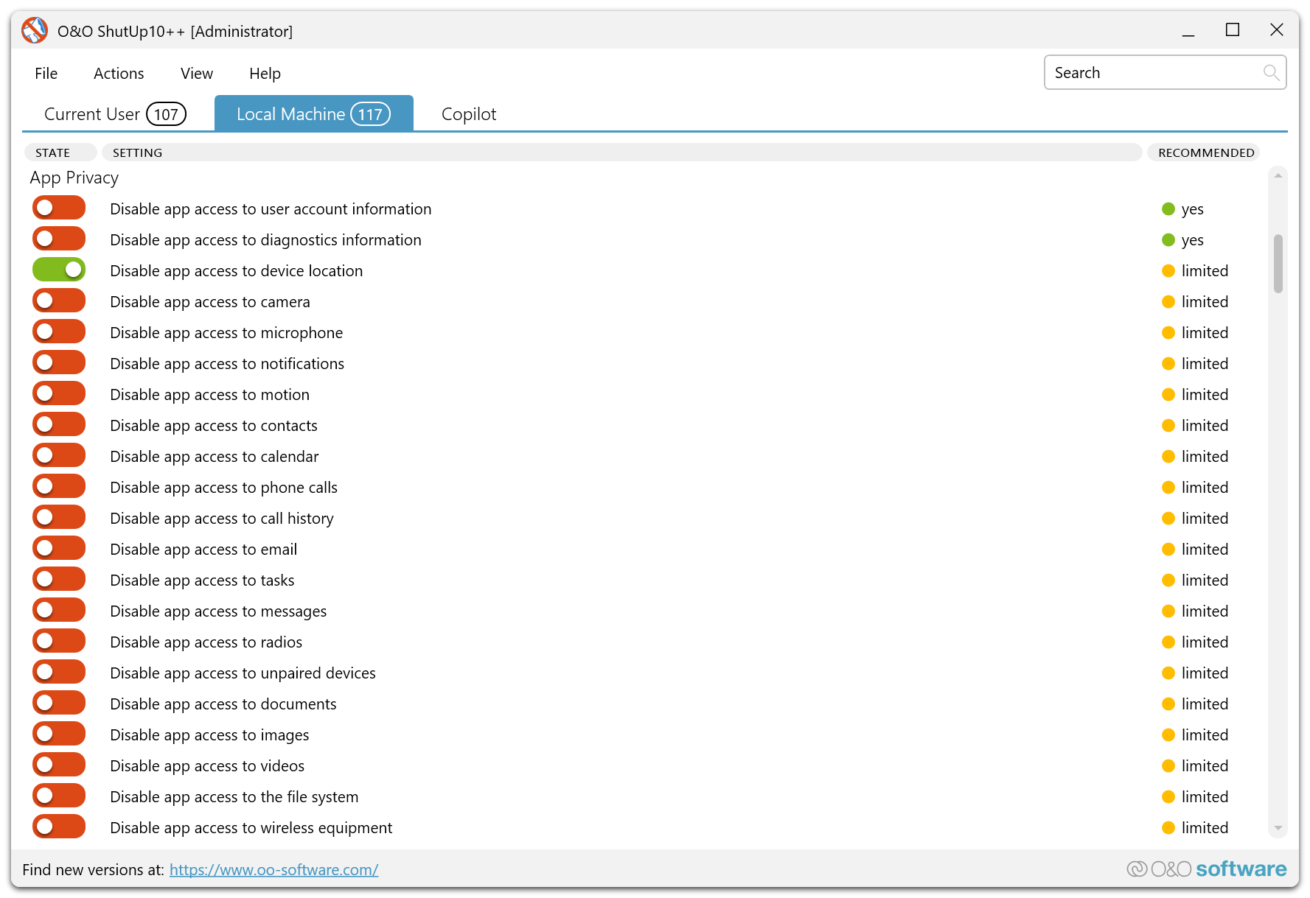Image resolution: width=1310 pixels, height=898 pixels.
Task: Click the Search input field
Action: 1154,73
